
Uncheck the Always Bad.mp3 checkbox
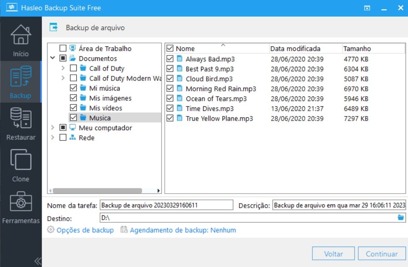point(170,58)
